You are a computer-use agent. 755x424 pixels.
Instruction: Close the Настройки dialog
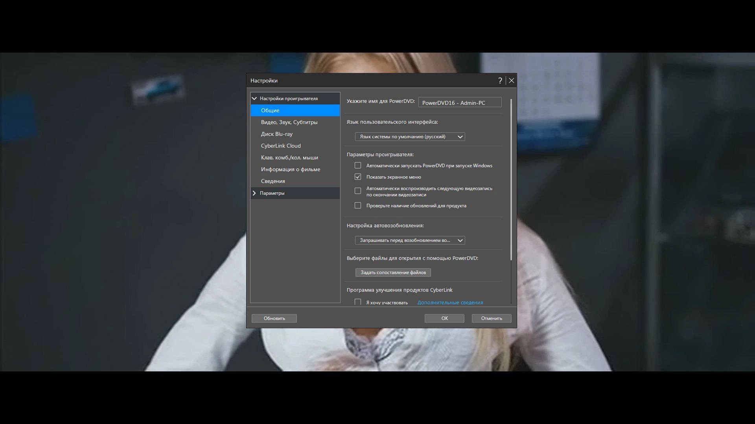pyautogui.click(x=511, y=80)
